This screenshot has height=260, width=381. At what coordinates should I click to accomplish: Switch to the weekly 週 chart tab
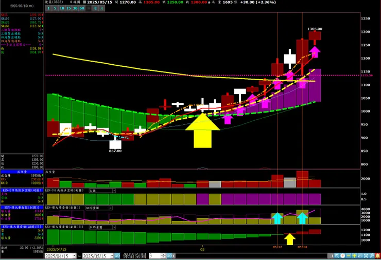95,8
